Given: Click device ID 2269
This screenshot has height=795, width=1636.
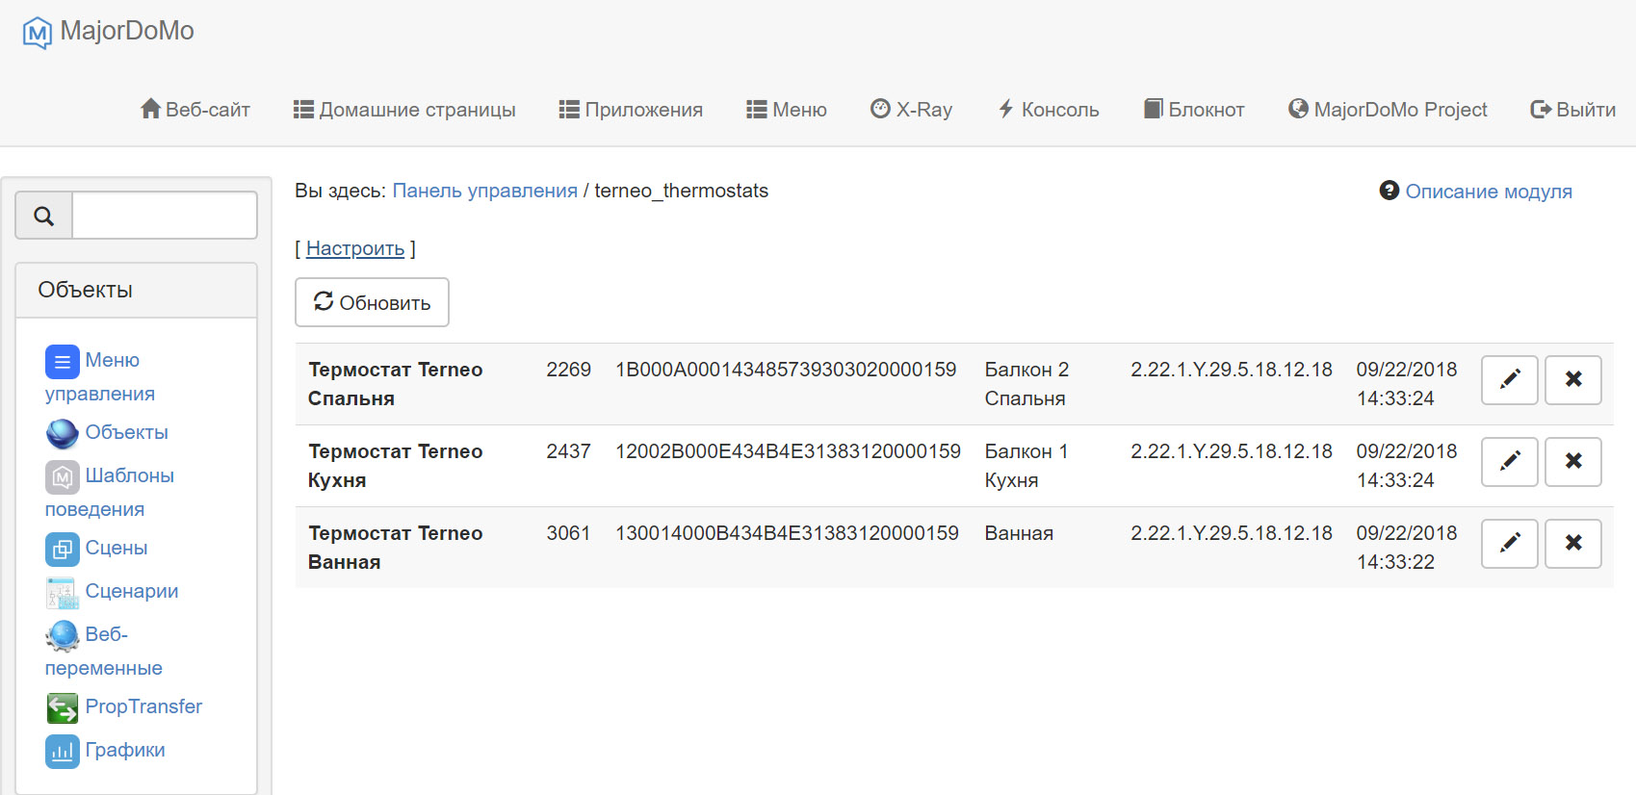Looking at the screenshot, I should 569,370.
